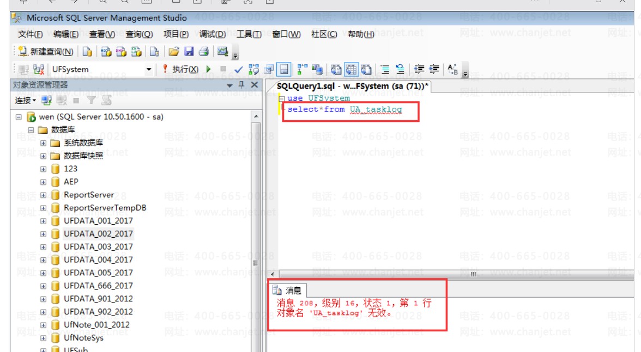Open the Query (查询) menu
Screen dimensions: 641x352
coord(139,34)
